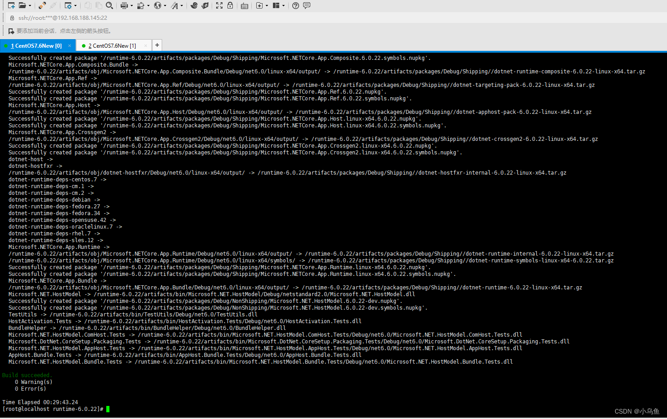Launch Xagent with the key icon
This screenshot has height=419, width=667.
pyautogui.click(x=205, y=5)
